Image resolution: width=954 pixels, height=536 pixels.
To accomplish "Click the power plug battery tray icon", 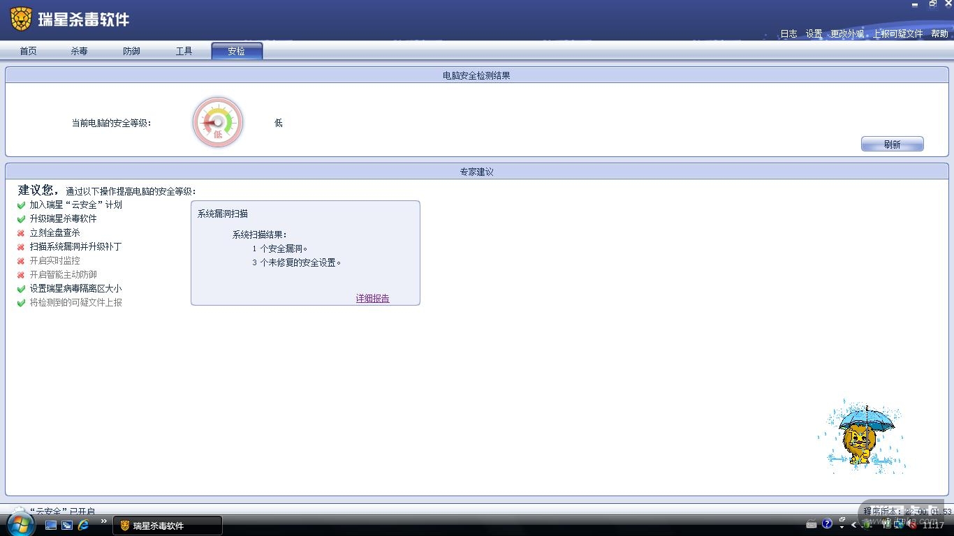I will click(x=887, y=524).
